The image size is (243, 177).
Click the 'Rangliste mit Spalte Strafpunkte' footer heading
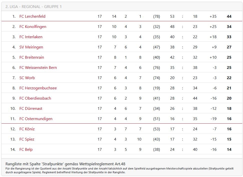click(65, 164)
